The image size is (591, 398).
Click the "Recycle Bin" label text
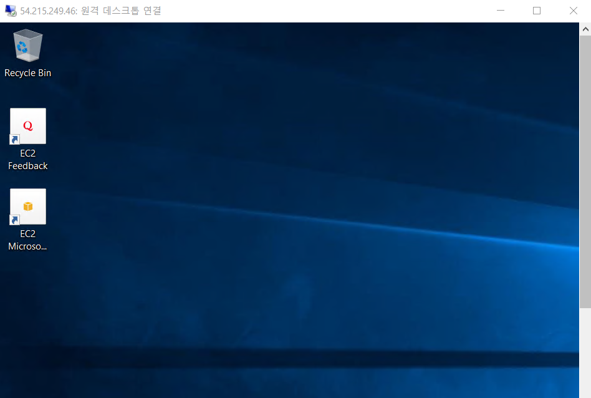coord(28,73)
